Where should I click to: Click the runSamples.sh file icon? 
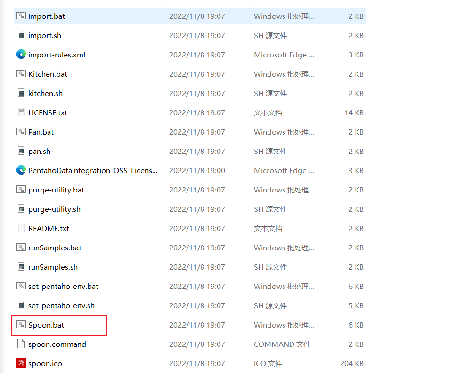pos(21,267)
